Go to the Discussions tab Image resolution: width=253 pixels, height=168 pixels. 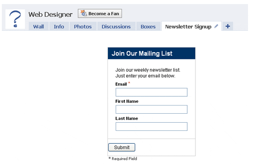tap(116, 26)
